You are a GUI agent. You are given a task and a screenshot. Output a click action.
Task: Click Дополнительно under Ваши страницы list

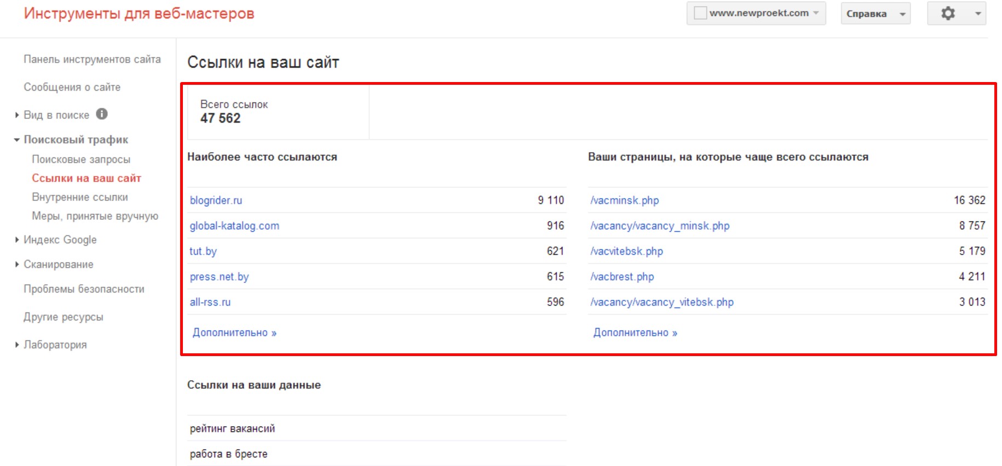[635, 333]
